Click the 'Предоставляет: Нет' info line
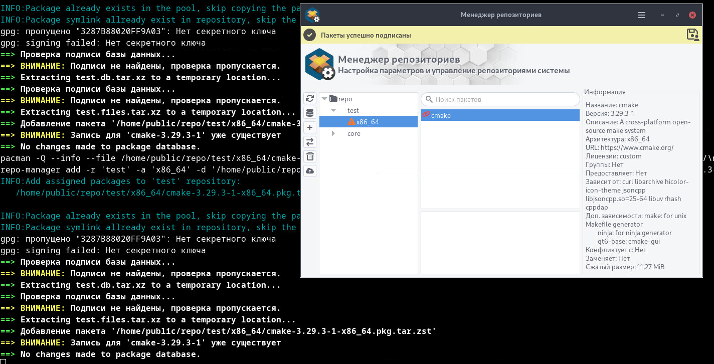Viewport: 714px width, 364px height. (x=616, y=173)
